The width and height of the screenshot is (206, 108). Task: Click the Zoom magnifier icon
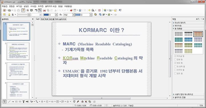click(93, 10)
